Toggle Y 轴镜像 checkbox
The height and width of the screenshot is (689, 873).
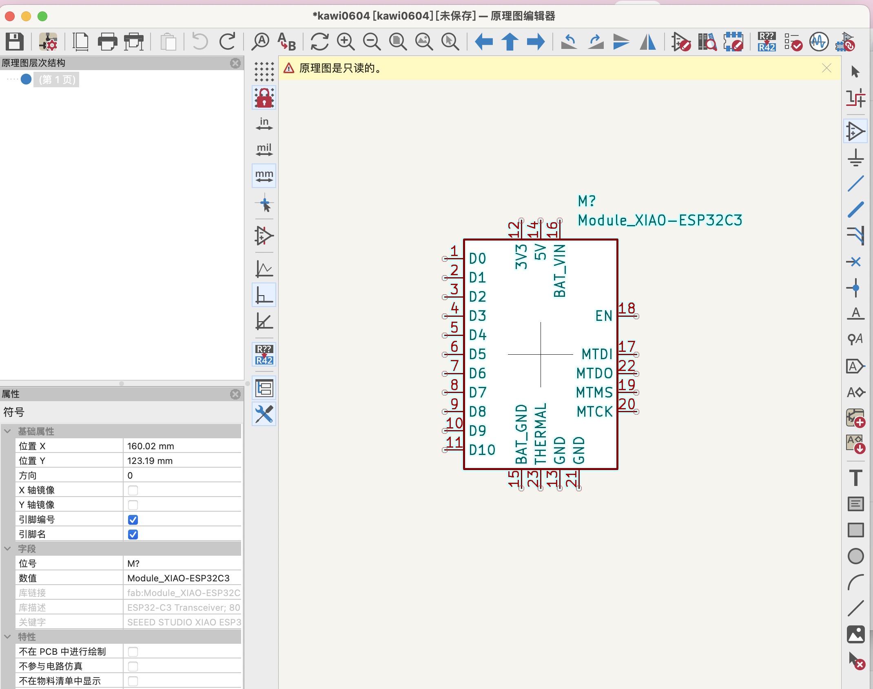pos(133,505)
